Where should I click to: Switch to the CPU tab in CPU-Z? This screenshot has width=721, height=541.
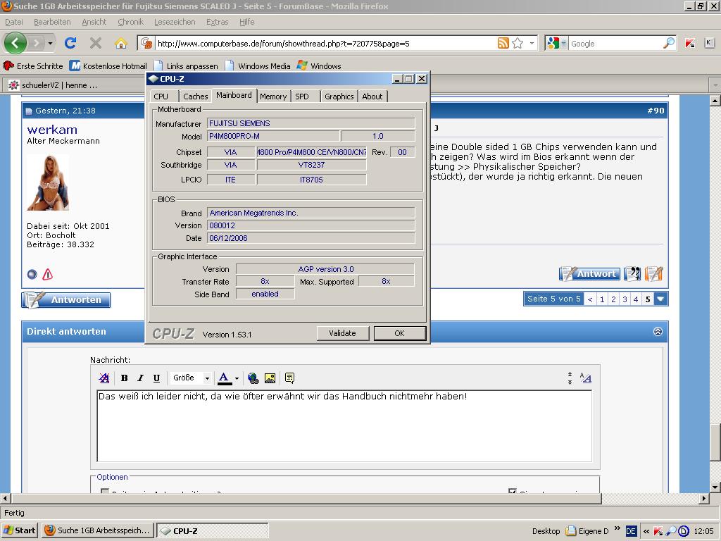click(161, 96)
